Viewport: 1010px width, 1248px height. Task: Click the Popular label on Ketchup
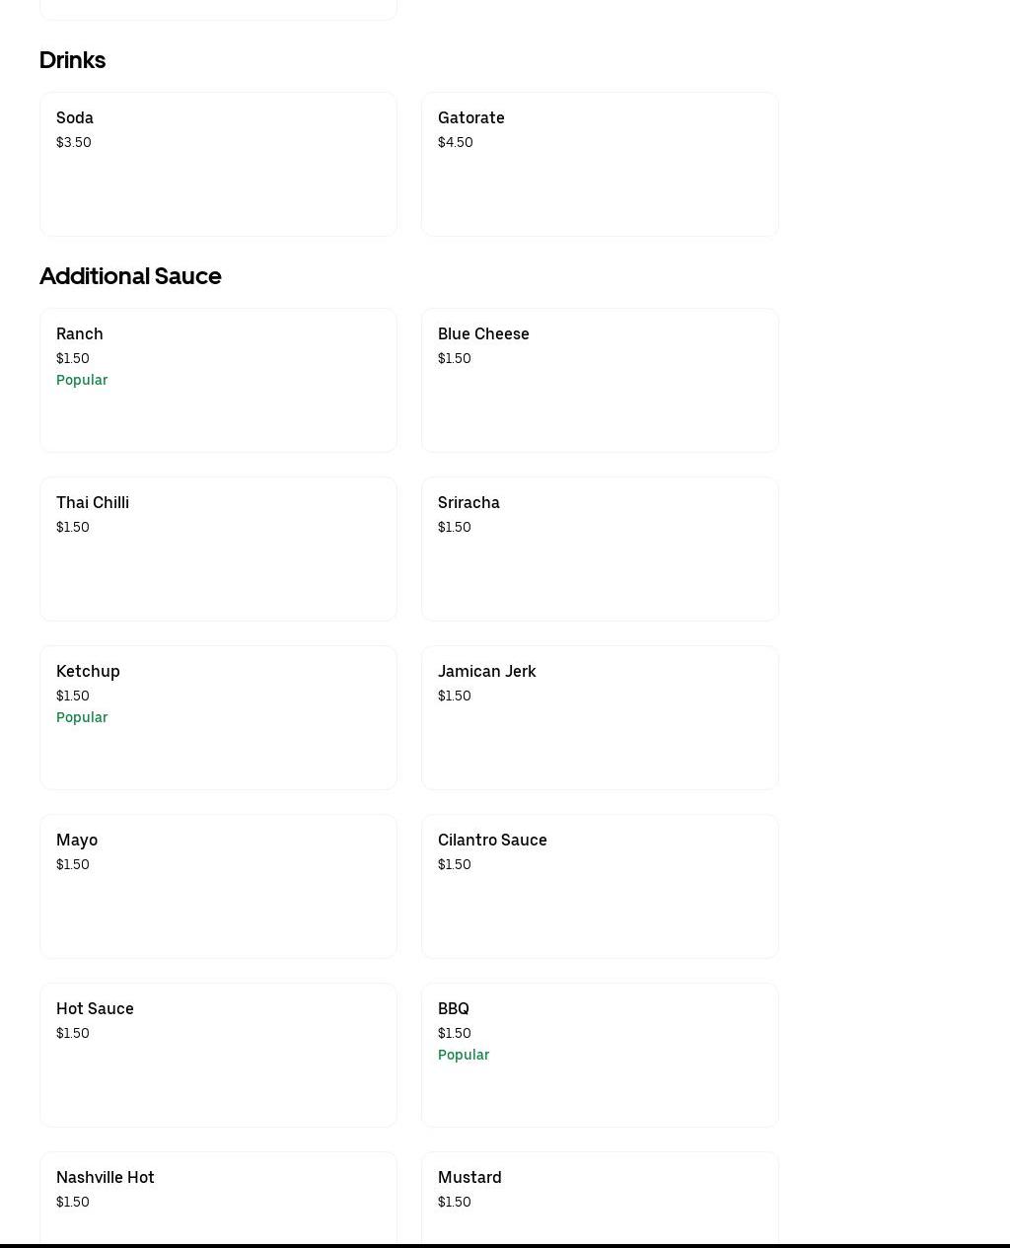coord(82,717)
